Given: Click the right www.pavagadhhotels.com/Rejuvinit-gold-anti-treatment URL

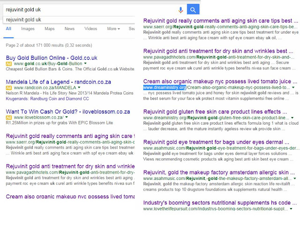Looking at the screenshot, I should click(x=219, y=57).
